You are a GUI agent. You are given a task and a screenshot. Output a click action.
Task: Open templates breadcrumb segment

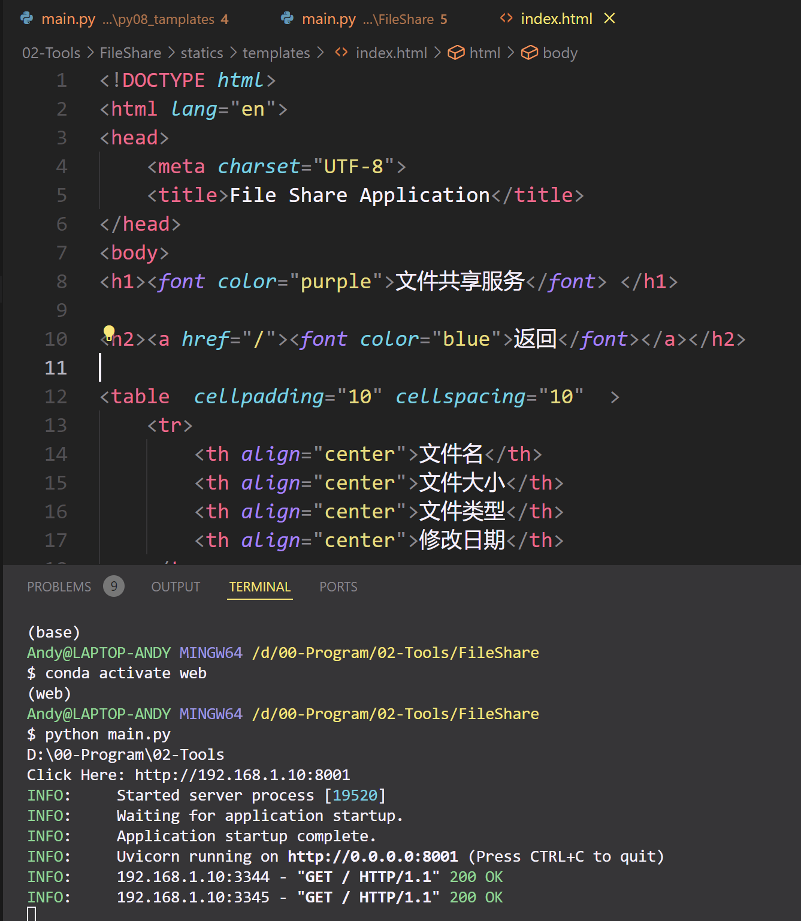point(276,53)
